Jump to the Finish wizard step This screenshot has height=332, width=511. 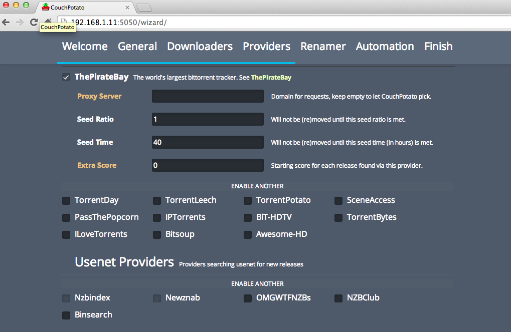(438, 46)
